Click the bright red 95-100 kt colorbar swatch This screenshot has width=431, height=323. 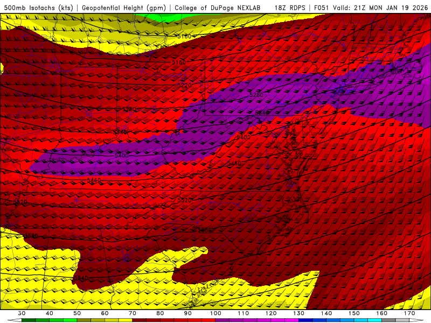pyautogui.click(x=208, y=320)
